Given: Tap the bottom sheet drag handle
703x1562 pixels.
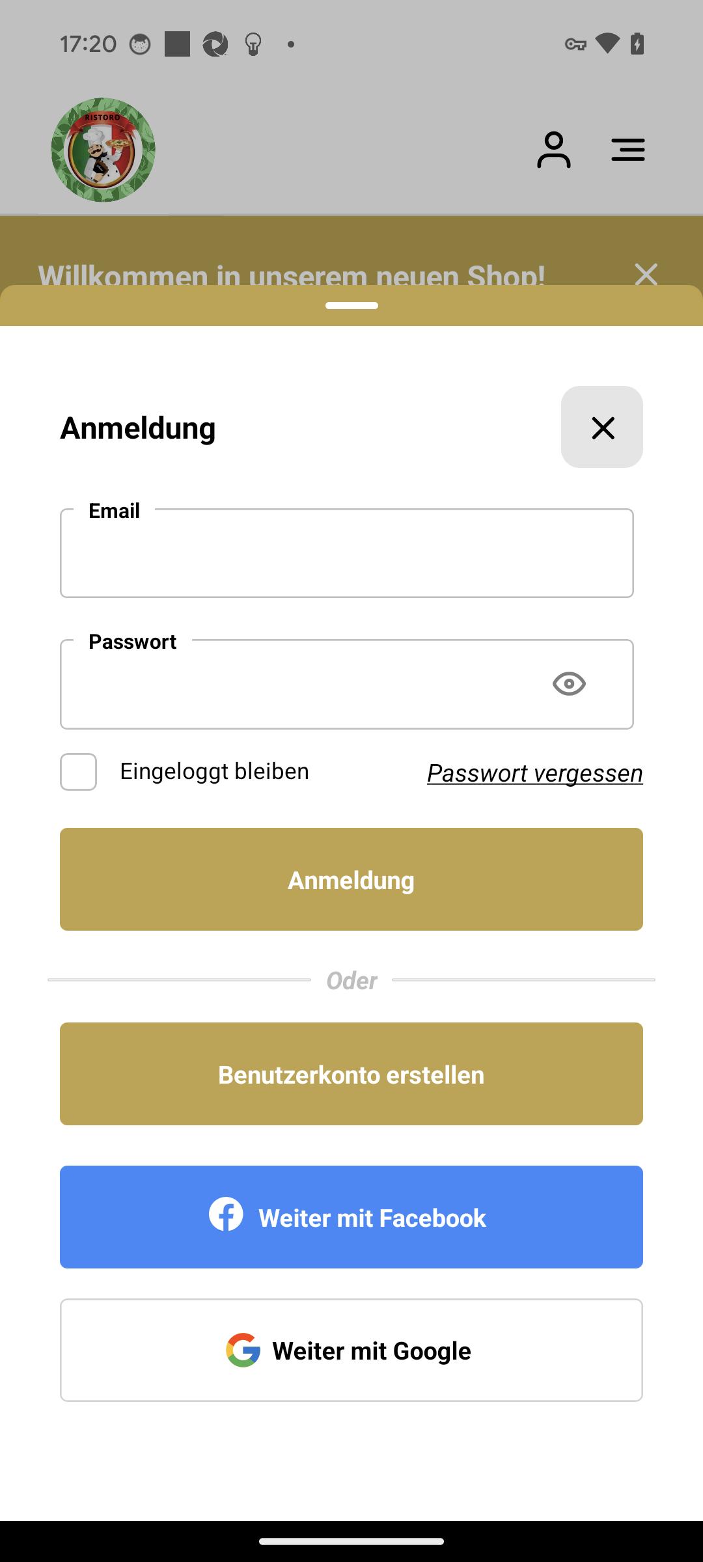Looking at the screenshot, I should point(351,305).
